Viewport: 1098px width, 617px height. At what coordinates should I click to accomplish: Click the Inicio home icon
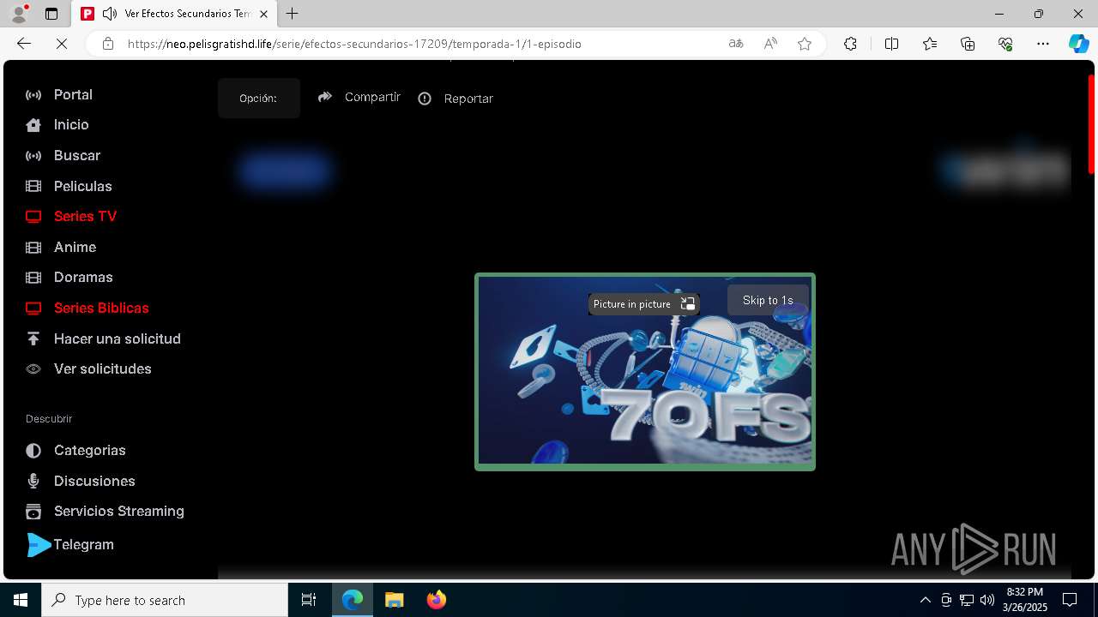pos(33,125)
